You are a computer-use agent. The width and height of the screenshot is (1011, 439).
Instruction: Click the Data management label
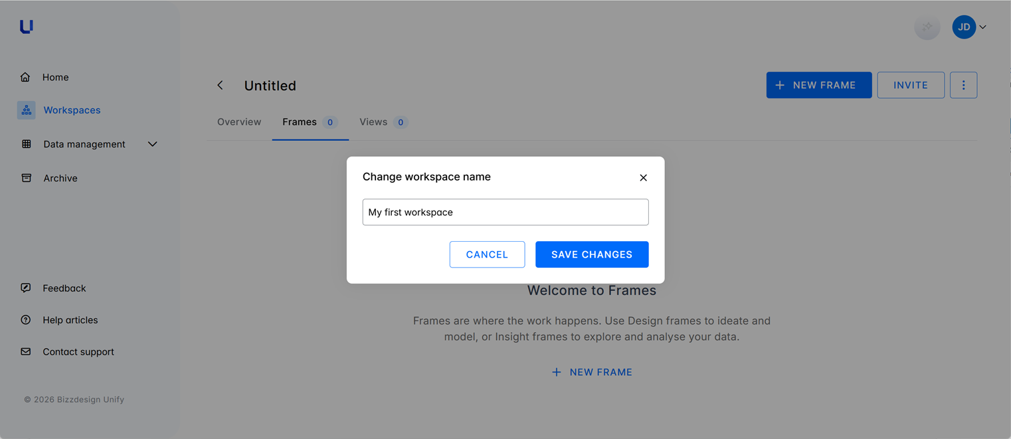point(84,144)
